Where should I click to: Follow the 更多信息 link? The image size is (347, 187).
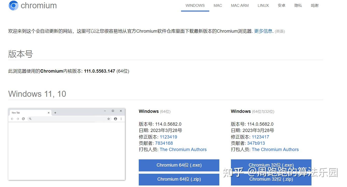(x=263, y=31)
